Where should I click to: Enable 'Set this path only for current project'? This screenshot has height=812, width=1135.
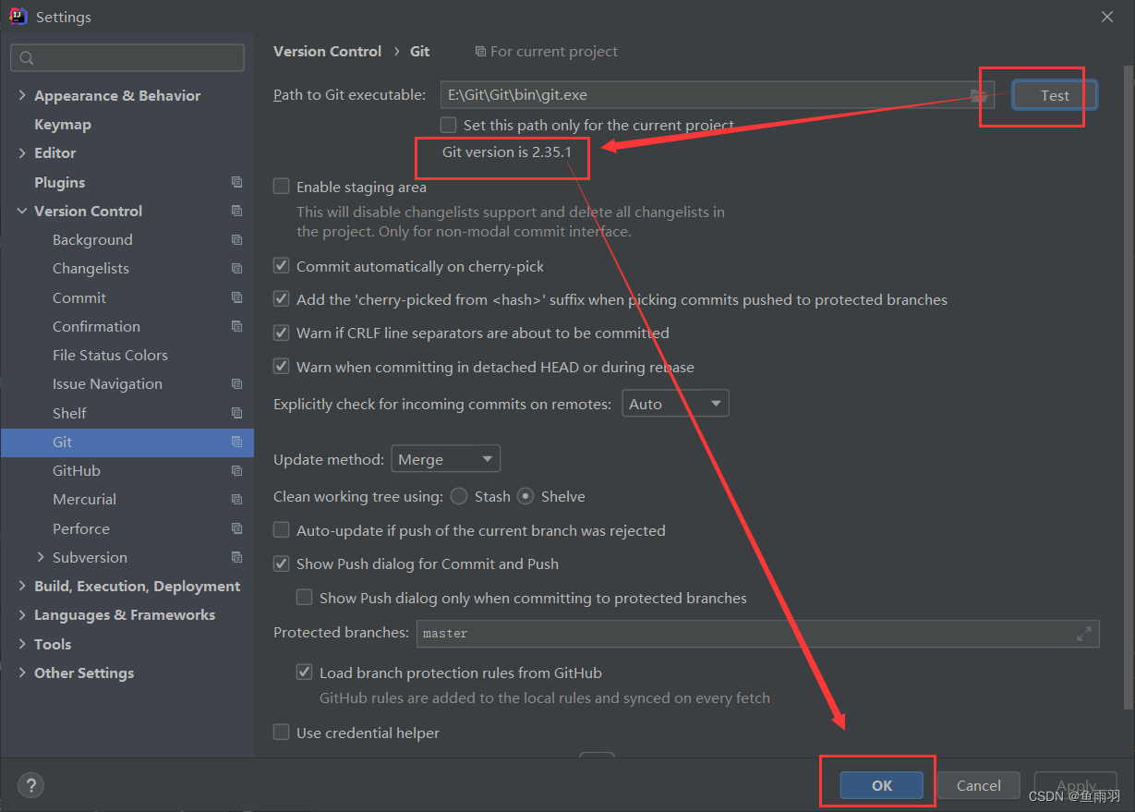point(448,125)
